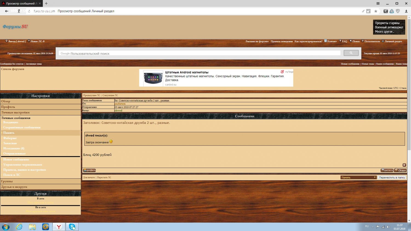Log out via 'Выход [ shwed ]'
This screenshot has height=231, width=411.
(x=16, y=41)
